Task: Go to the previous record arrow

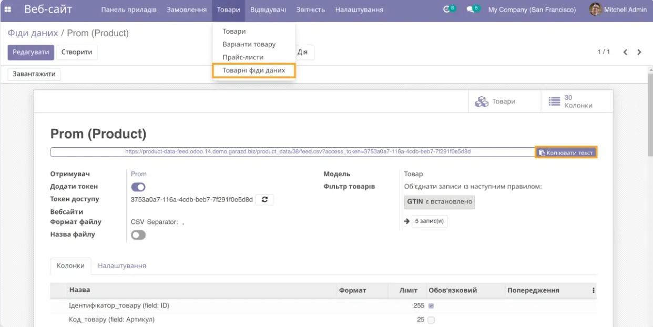Action: [625, 52]
